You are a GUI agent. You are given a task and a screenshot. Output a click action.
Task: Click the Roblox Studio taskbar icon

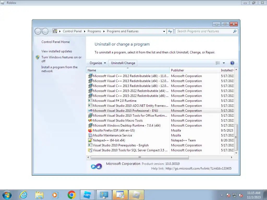pos(87,195)
